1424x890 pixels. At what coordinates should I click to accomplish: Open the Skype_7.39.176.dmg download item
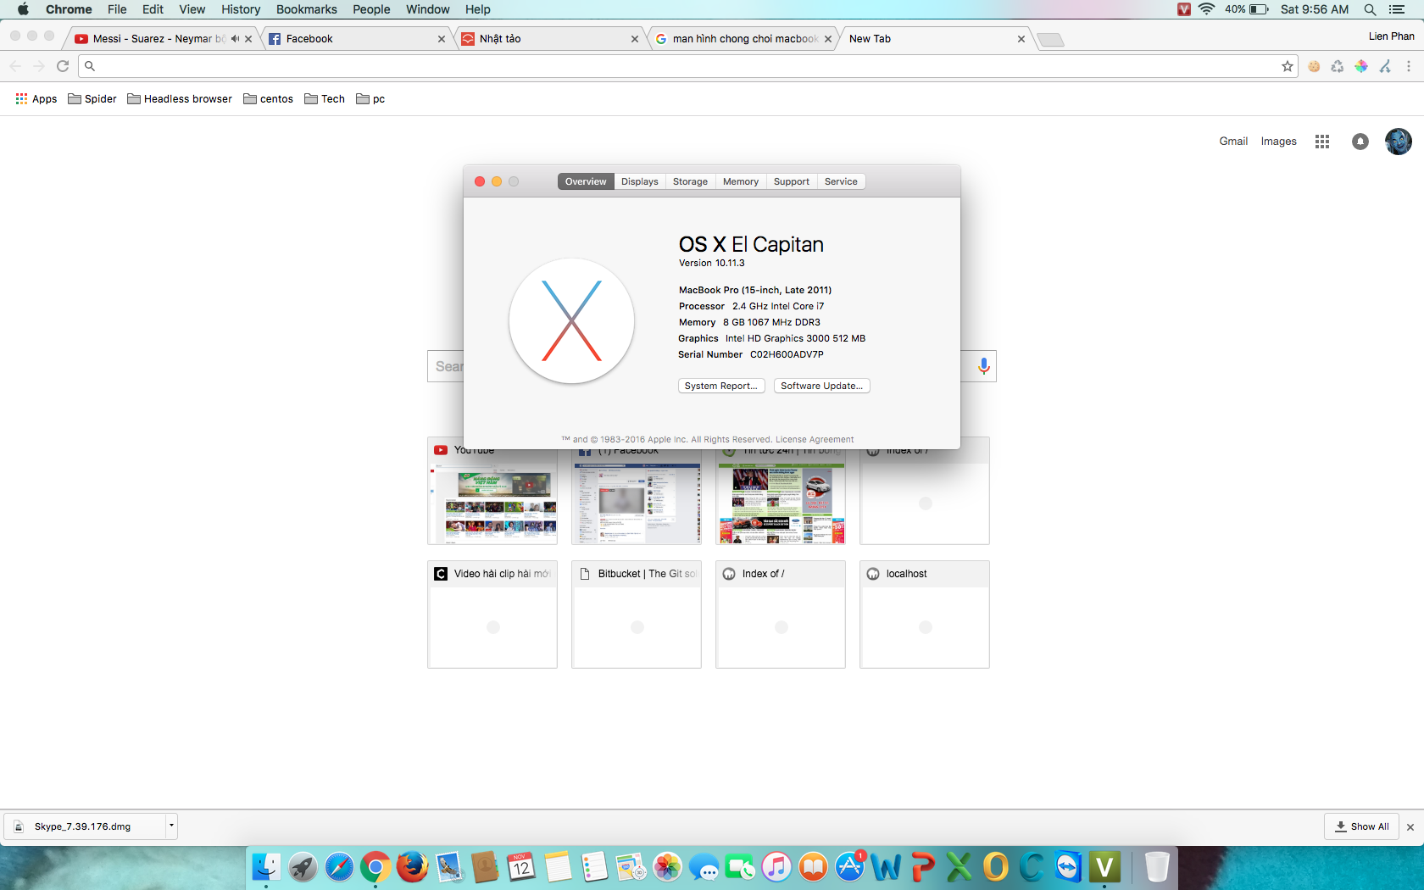85,826
